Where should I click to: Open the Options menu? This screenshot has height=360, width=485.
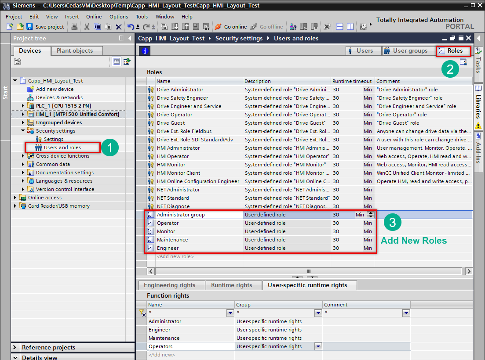point(119,17)
